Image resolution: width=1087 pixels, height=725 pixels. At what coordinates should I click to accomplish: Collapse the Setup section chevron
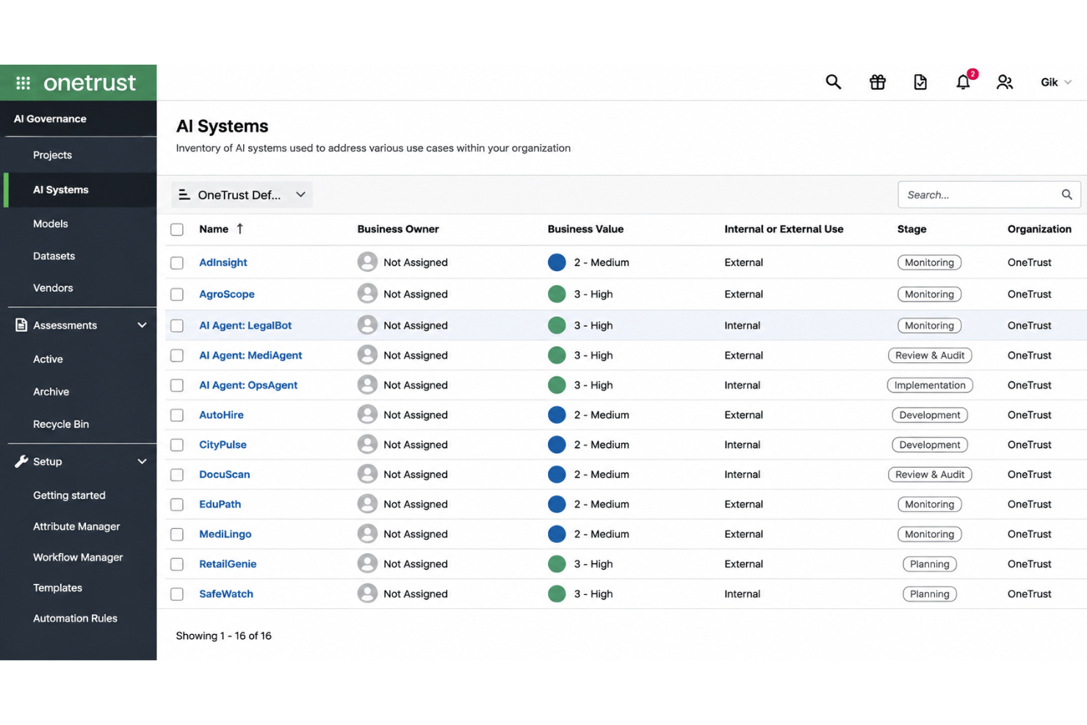[142, 461]
